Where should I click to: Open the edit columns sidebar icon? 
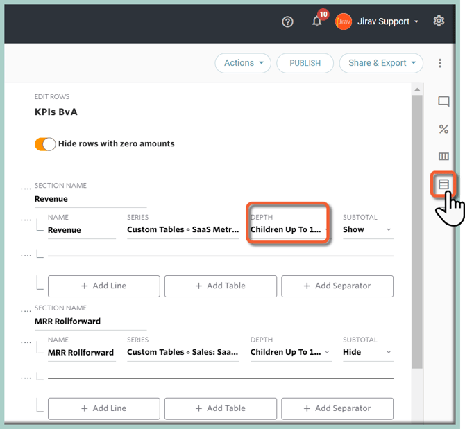443,157
